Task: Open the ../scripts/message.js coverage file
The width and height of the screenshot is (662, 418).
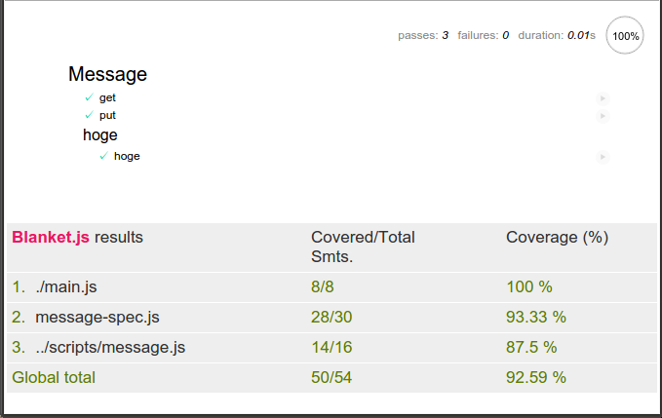Action: click(x=110, y=348)
